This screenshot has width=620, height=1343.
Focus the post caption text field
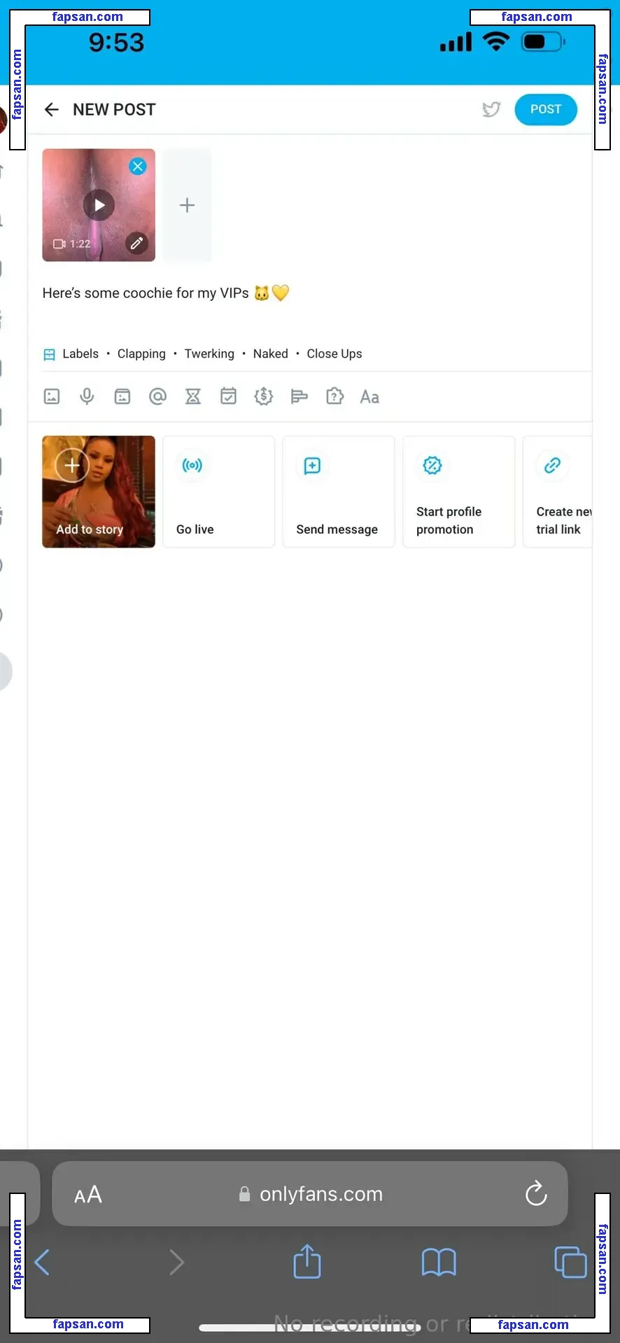click(x=310, y=293)
